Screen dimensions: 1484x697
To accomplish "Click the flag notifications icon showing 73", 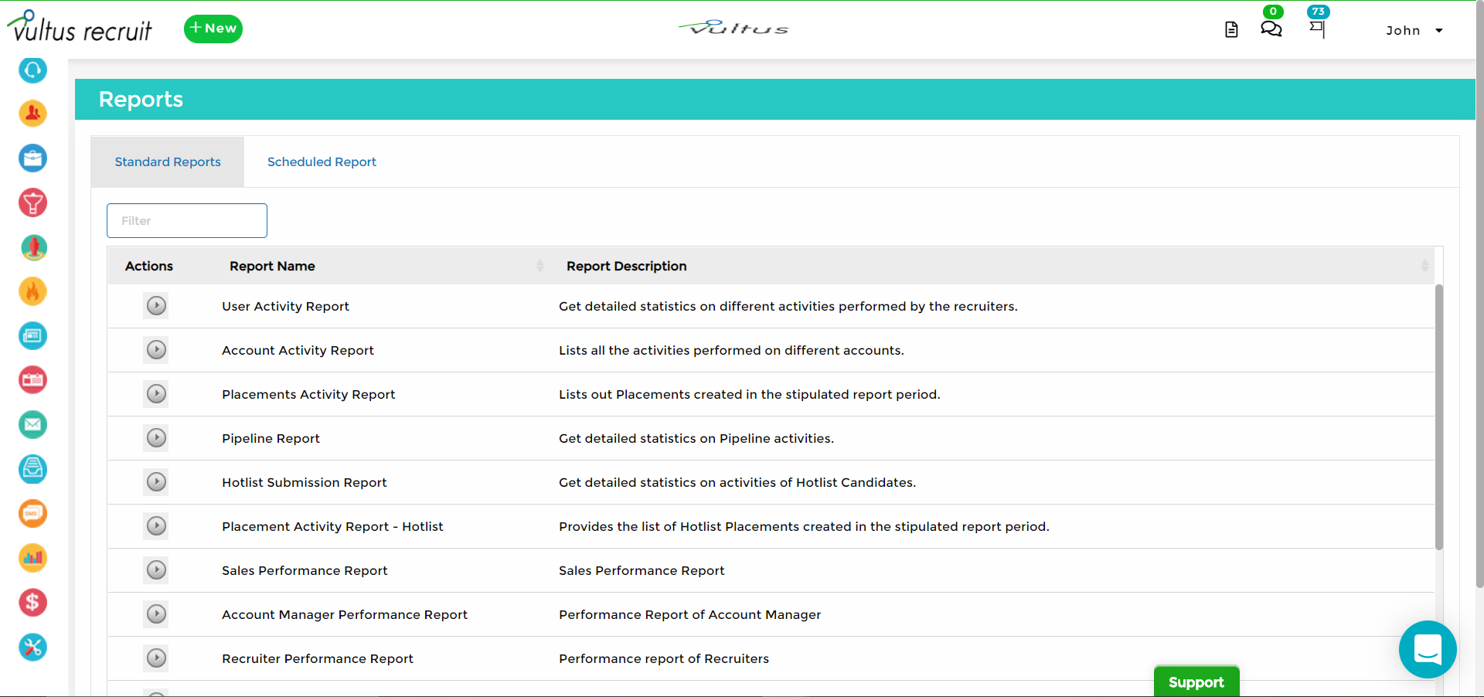I will pos(1317,29).
